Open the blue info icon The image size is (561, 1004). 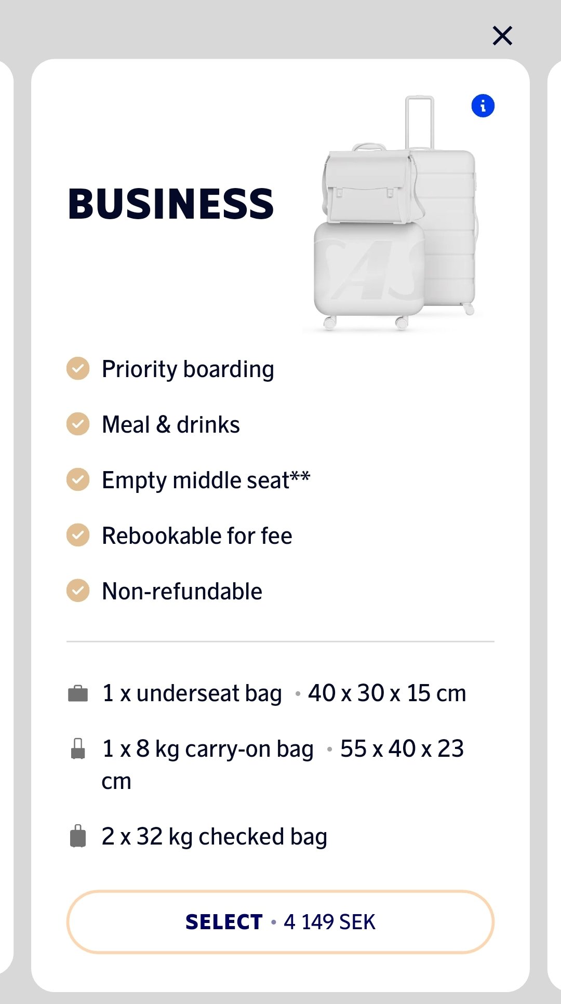[483, 106]
